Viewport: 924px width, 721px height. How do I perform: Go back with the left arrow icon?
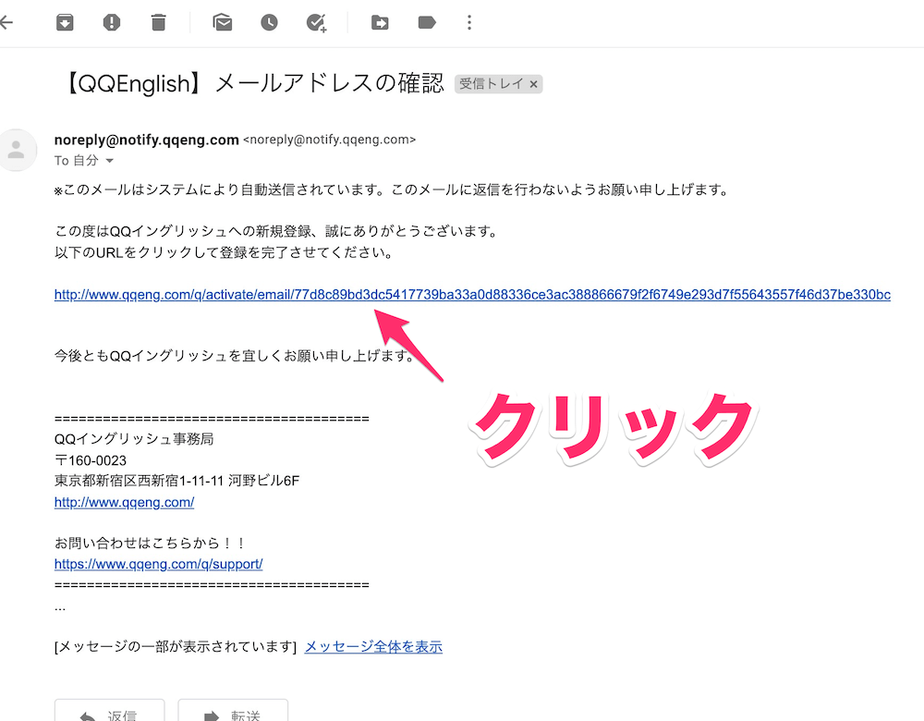point(6,23)
